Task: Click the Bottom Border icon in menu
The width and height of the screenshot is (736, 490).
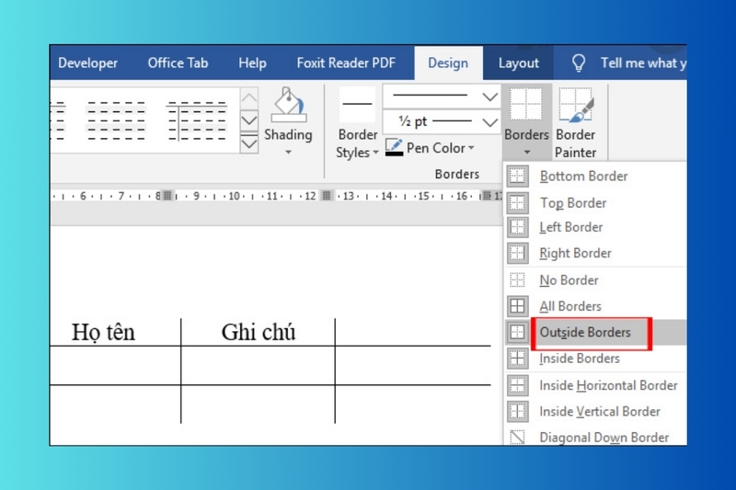Action: (x=517, y=177)
